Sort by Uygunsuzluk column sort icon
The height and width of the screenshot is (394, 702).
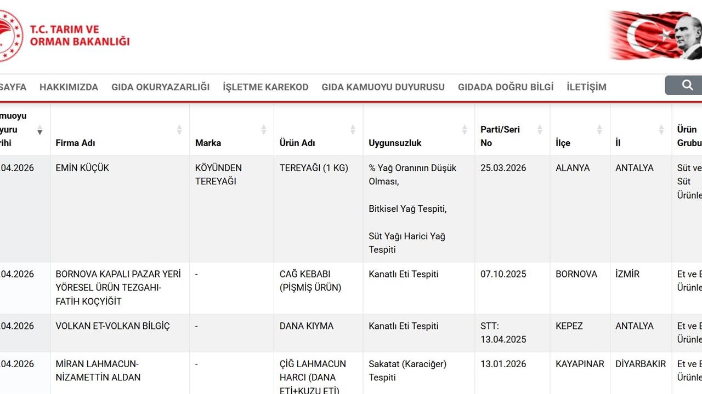(465, 130)
